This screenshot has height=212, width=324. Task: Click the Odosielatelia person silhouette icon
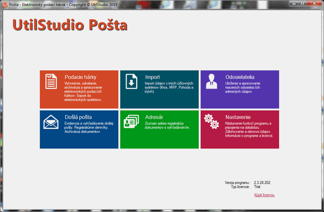(212, 81)
